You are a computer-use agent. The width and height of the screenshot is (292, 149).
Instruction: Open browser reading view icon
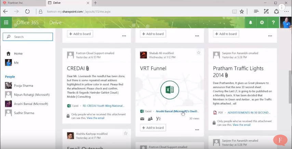pyautogui.click(x=234, y=12)
